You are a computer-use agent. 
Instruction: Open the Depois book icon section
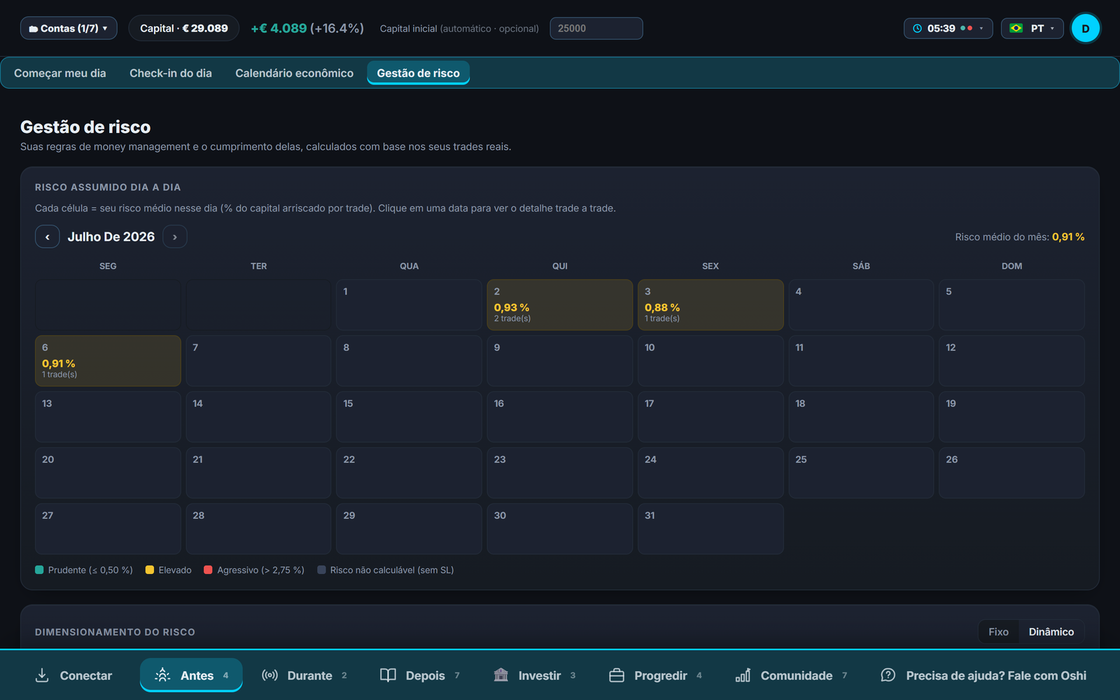[388, 675]
